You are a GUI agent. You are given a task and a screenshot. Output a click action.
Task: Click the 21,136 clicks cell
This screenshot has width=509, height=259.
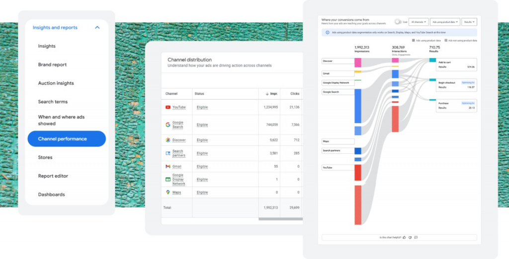coord(294,107)
